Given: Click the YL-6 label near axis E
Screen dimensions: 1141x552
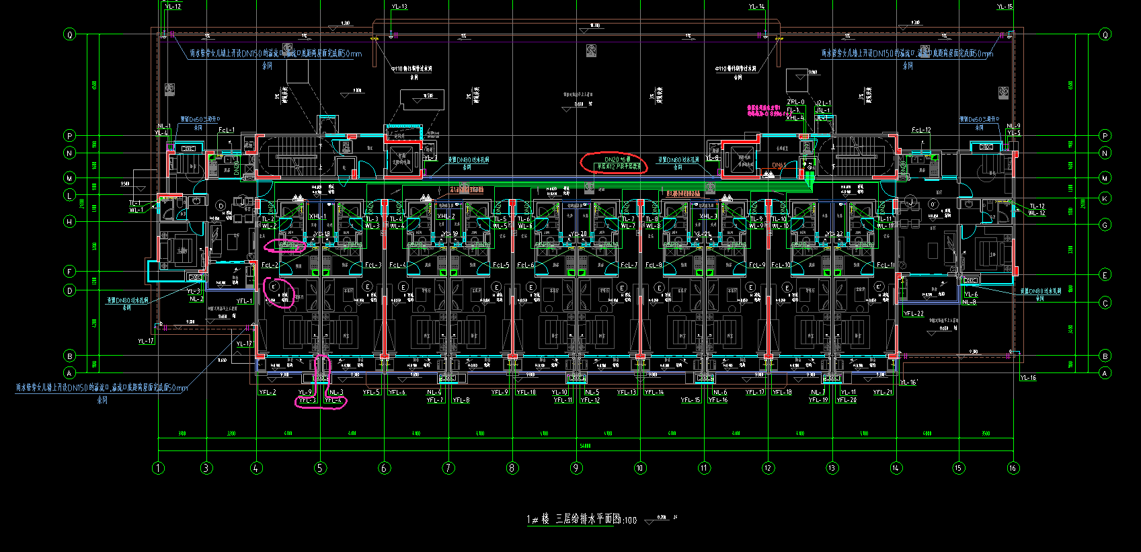Looking at the screenshot, I should coord(971,294).
